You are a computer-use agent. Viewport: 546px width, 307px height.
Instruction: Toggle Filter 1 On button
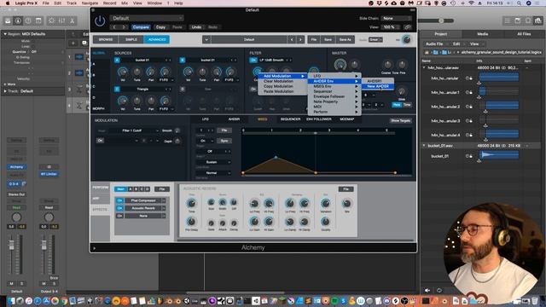pos(253,61)
